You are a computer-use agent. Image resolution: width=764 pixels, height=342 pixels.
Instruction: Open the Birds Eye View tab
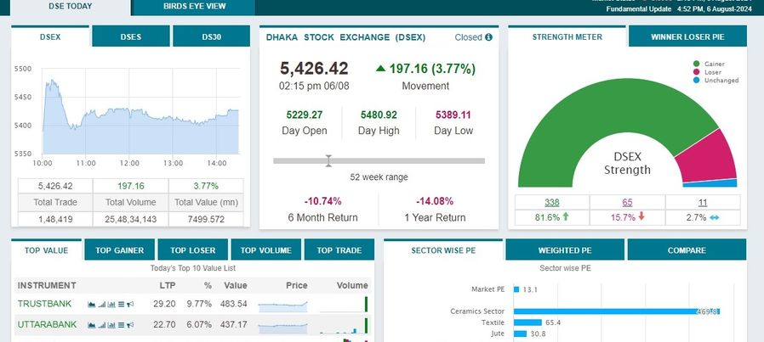[193, 7]
